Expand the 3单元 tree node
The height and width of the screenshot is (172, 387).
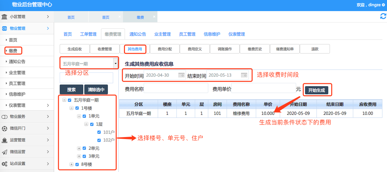click(x=79, y=156)
